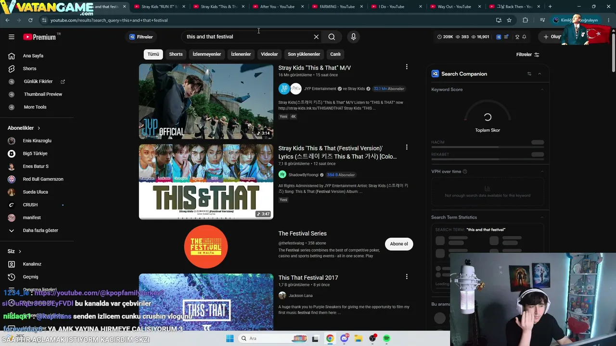Open the vidIQ icon in the top bar
The image size is (616, 346).
click(x=499, y=37)
